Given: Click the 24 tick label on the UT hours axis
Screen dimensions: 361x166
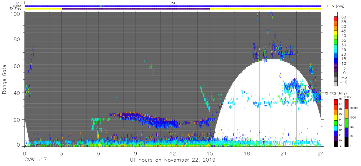Looking at the screenshot, I should (321, 153).
